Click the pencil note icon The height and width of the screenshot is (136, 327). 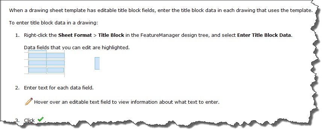point(29,101)
